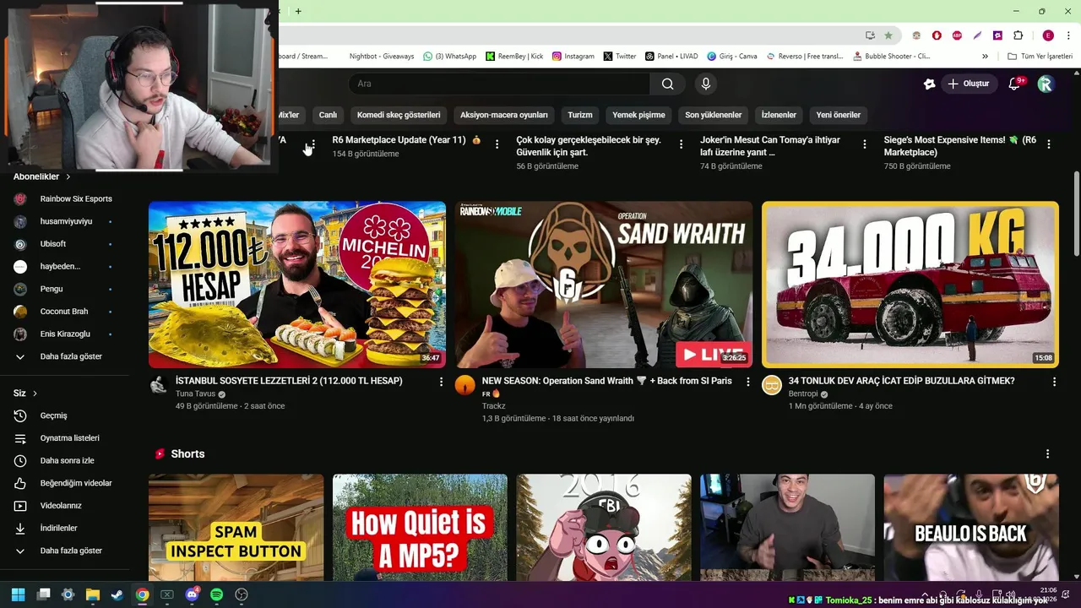
Task: Open Chrome three-dot menu
Action: [1068, 35]
